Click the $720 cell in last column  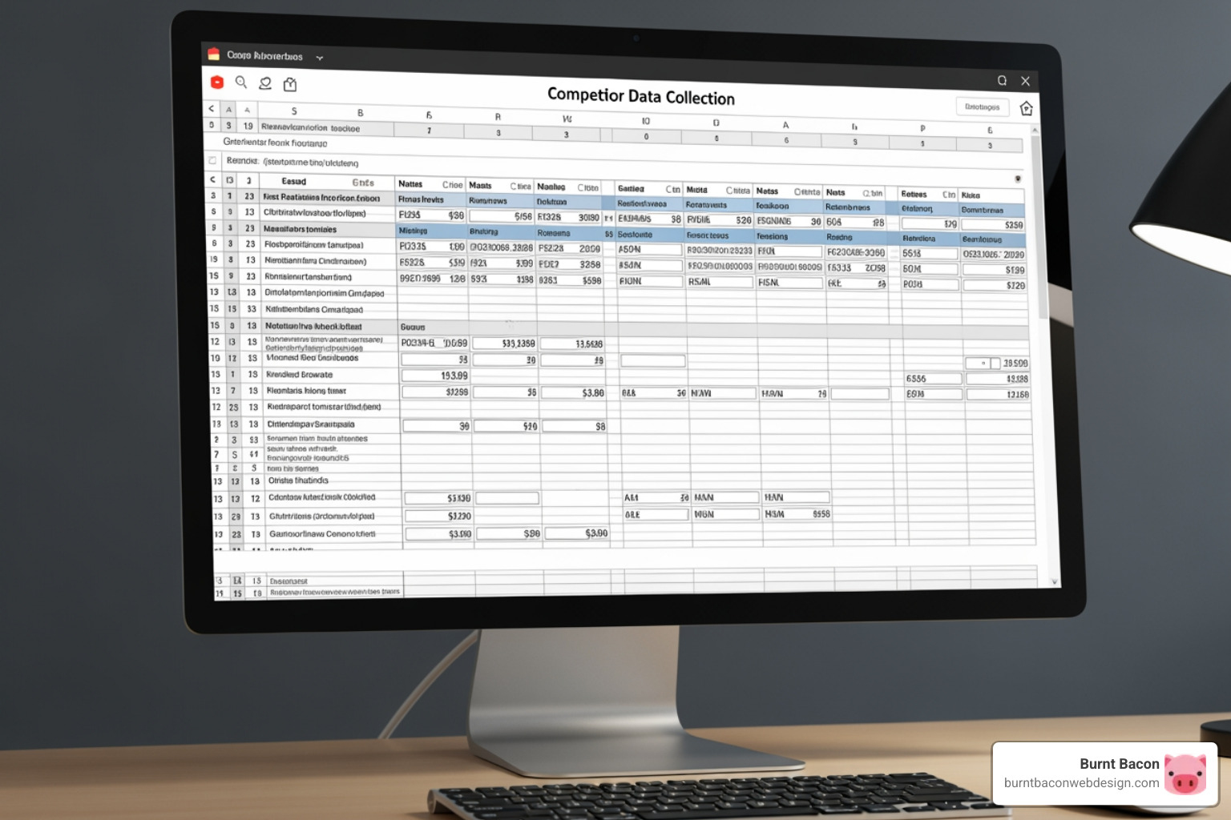(995, 285)
